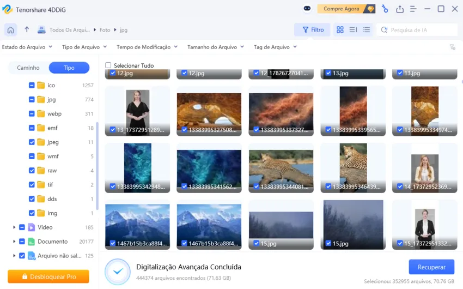This screenshot has width=463, height=289.
Task: Check the Selecionar Tudo checkbox
Action: coord(108,65)
